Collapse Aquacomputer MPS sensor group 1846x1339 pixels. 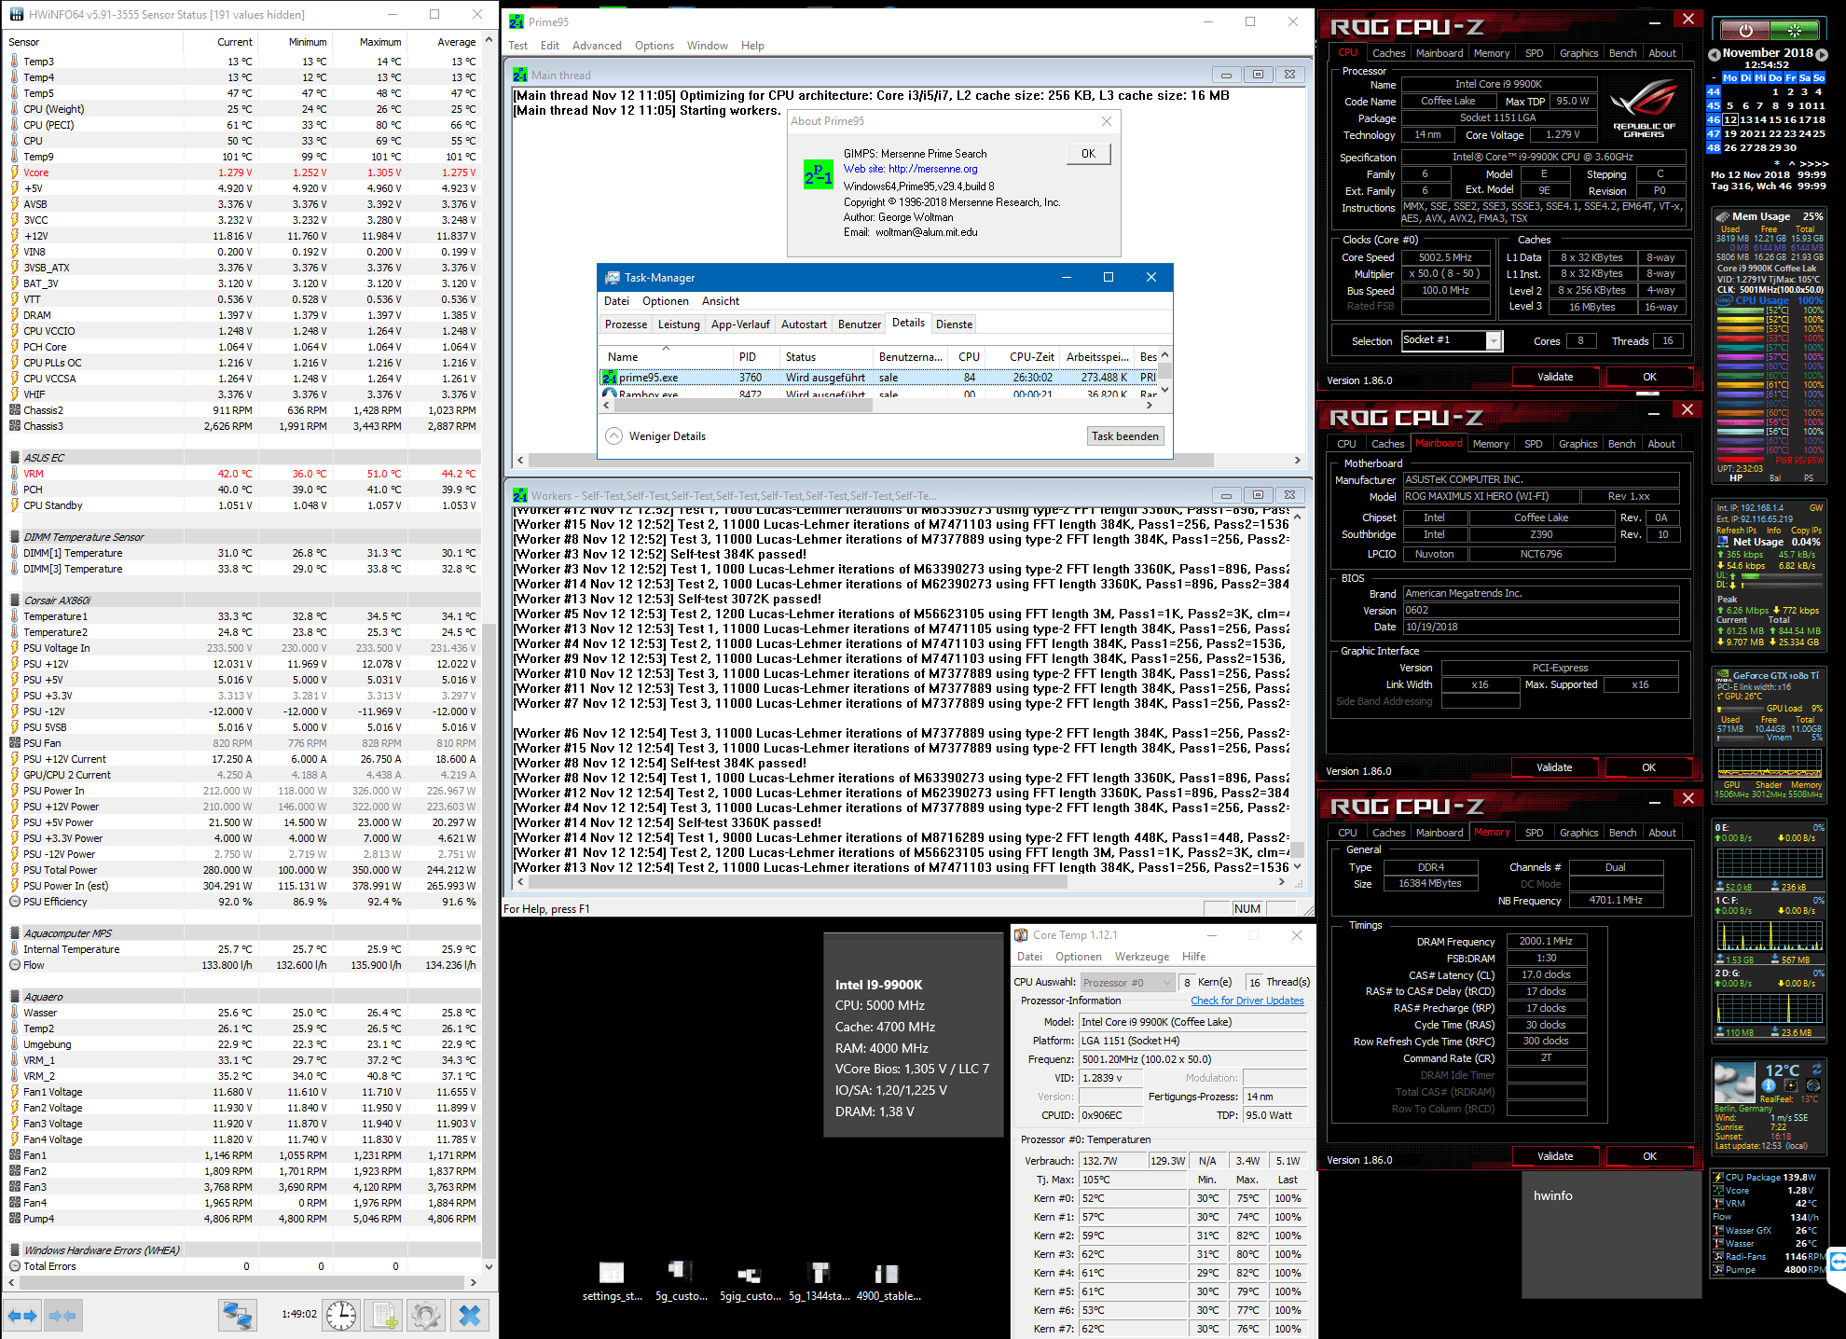click(x=15, y=933)
